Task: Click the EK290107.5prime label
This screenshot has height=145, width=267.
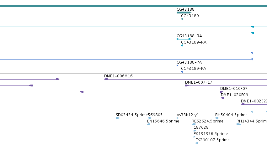Action: 212,140
